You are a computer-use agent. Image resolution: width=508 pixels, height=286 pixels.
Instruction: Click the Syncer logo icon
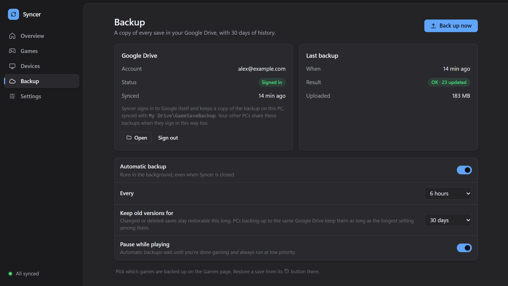pyautogui.click(x=13, y=14)
